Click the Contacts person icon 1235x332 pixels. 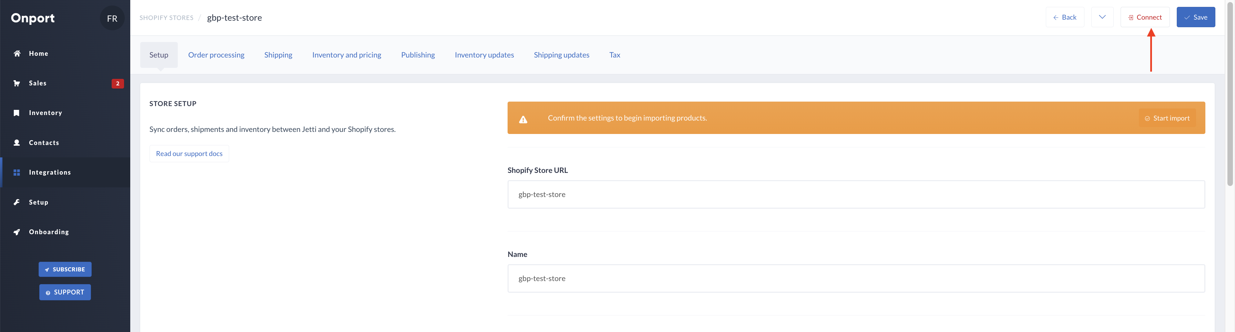(x=17, y=143)
